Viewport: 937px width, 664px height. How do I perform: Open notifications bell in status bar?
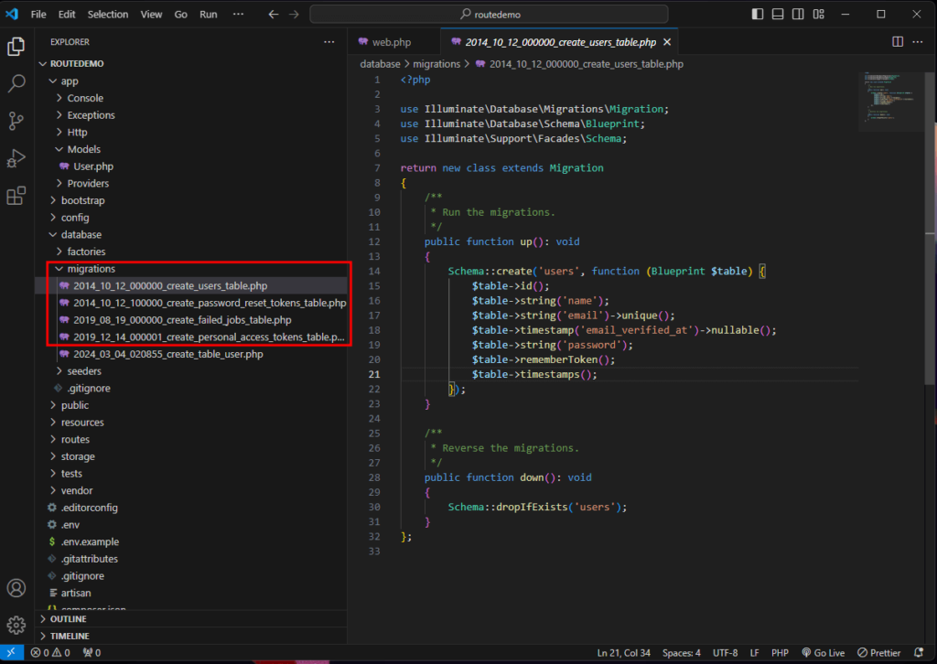click(x=919, y=653)
